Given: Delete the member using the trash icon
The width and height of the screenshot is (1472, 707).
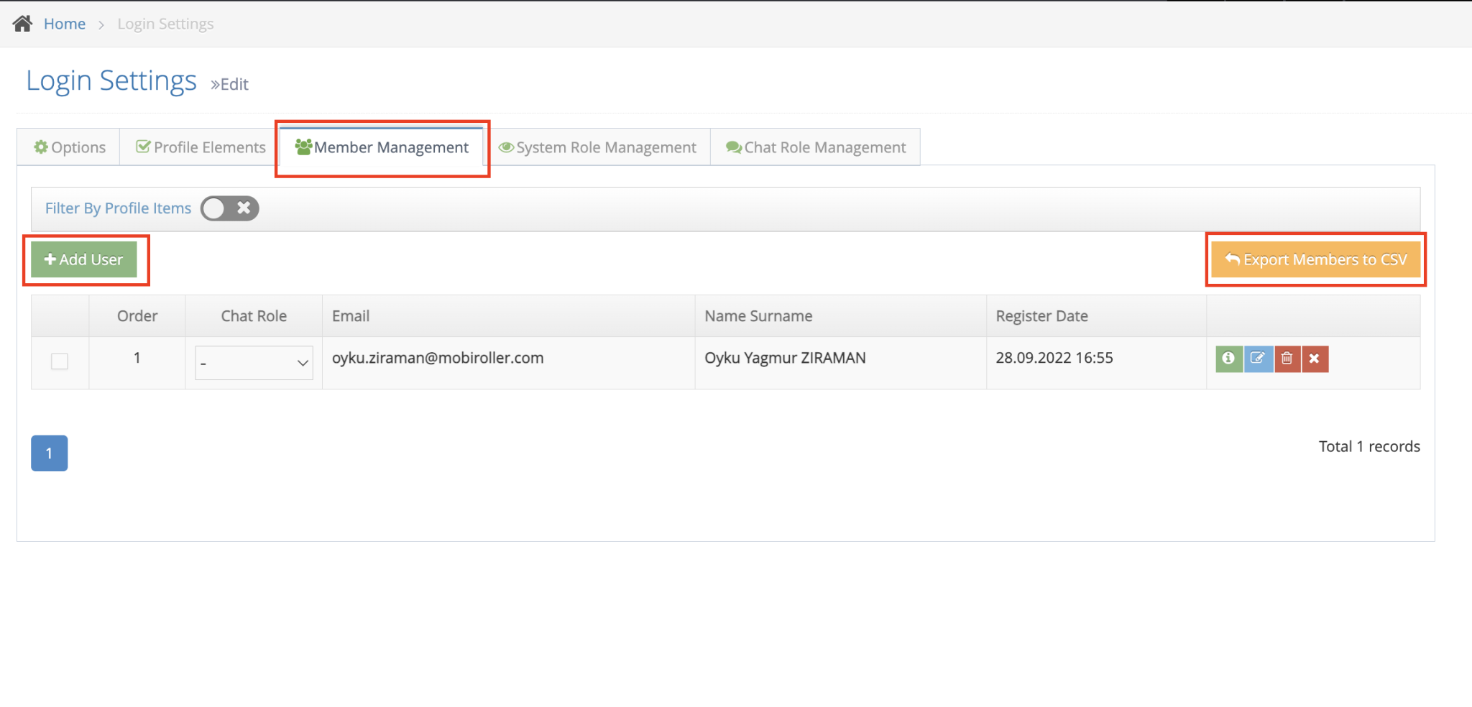Looking at the screenshot, I should (x=1287, y=359).
